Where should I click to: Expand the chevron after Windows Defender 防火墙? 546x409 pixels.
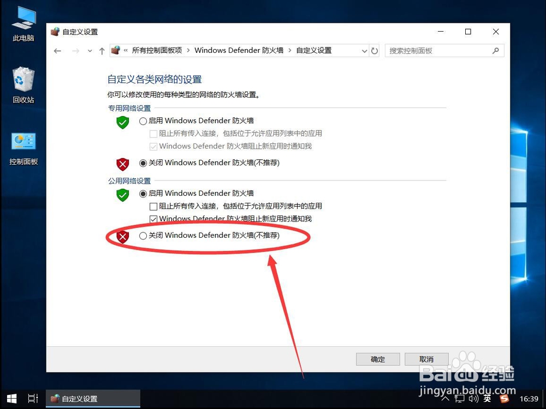290,50
